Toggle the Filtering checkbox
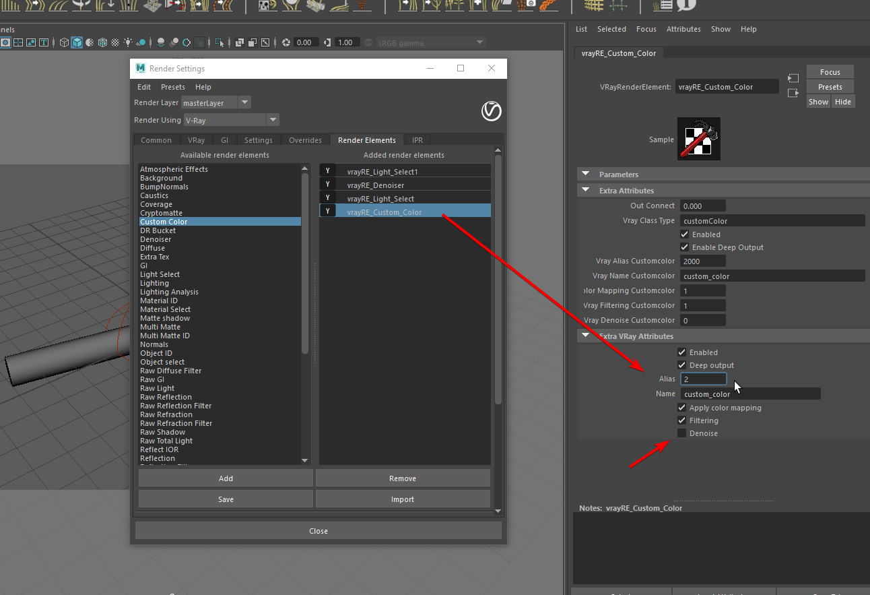 pos(682,420)
